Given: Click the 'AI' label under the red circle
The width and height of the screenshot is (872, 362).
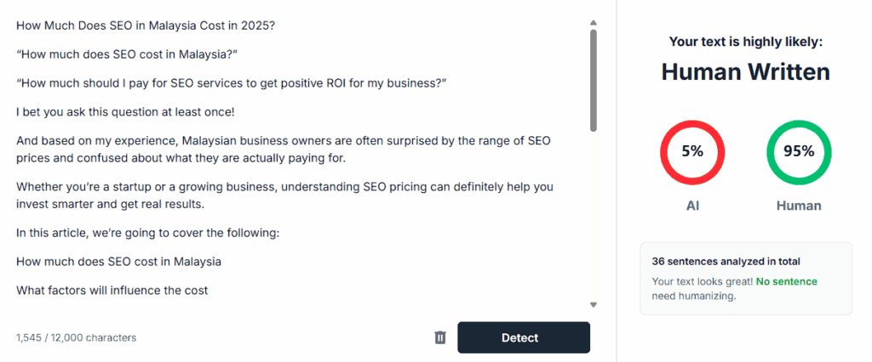Looking at the screenshot, I should [692, 206].
